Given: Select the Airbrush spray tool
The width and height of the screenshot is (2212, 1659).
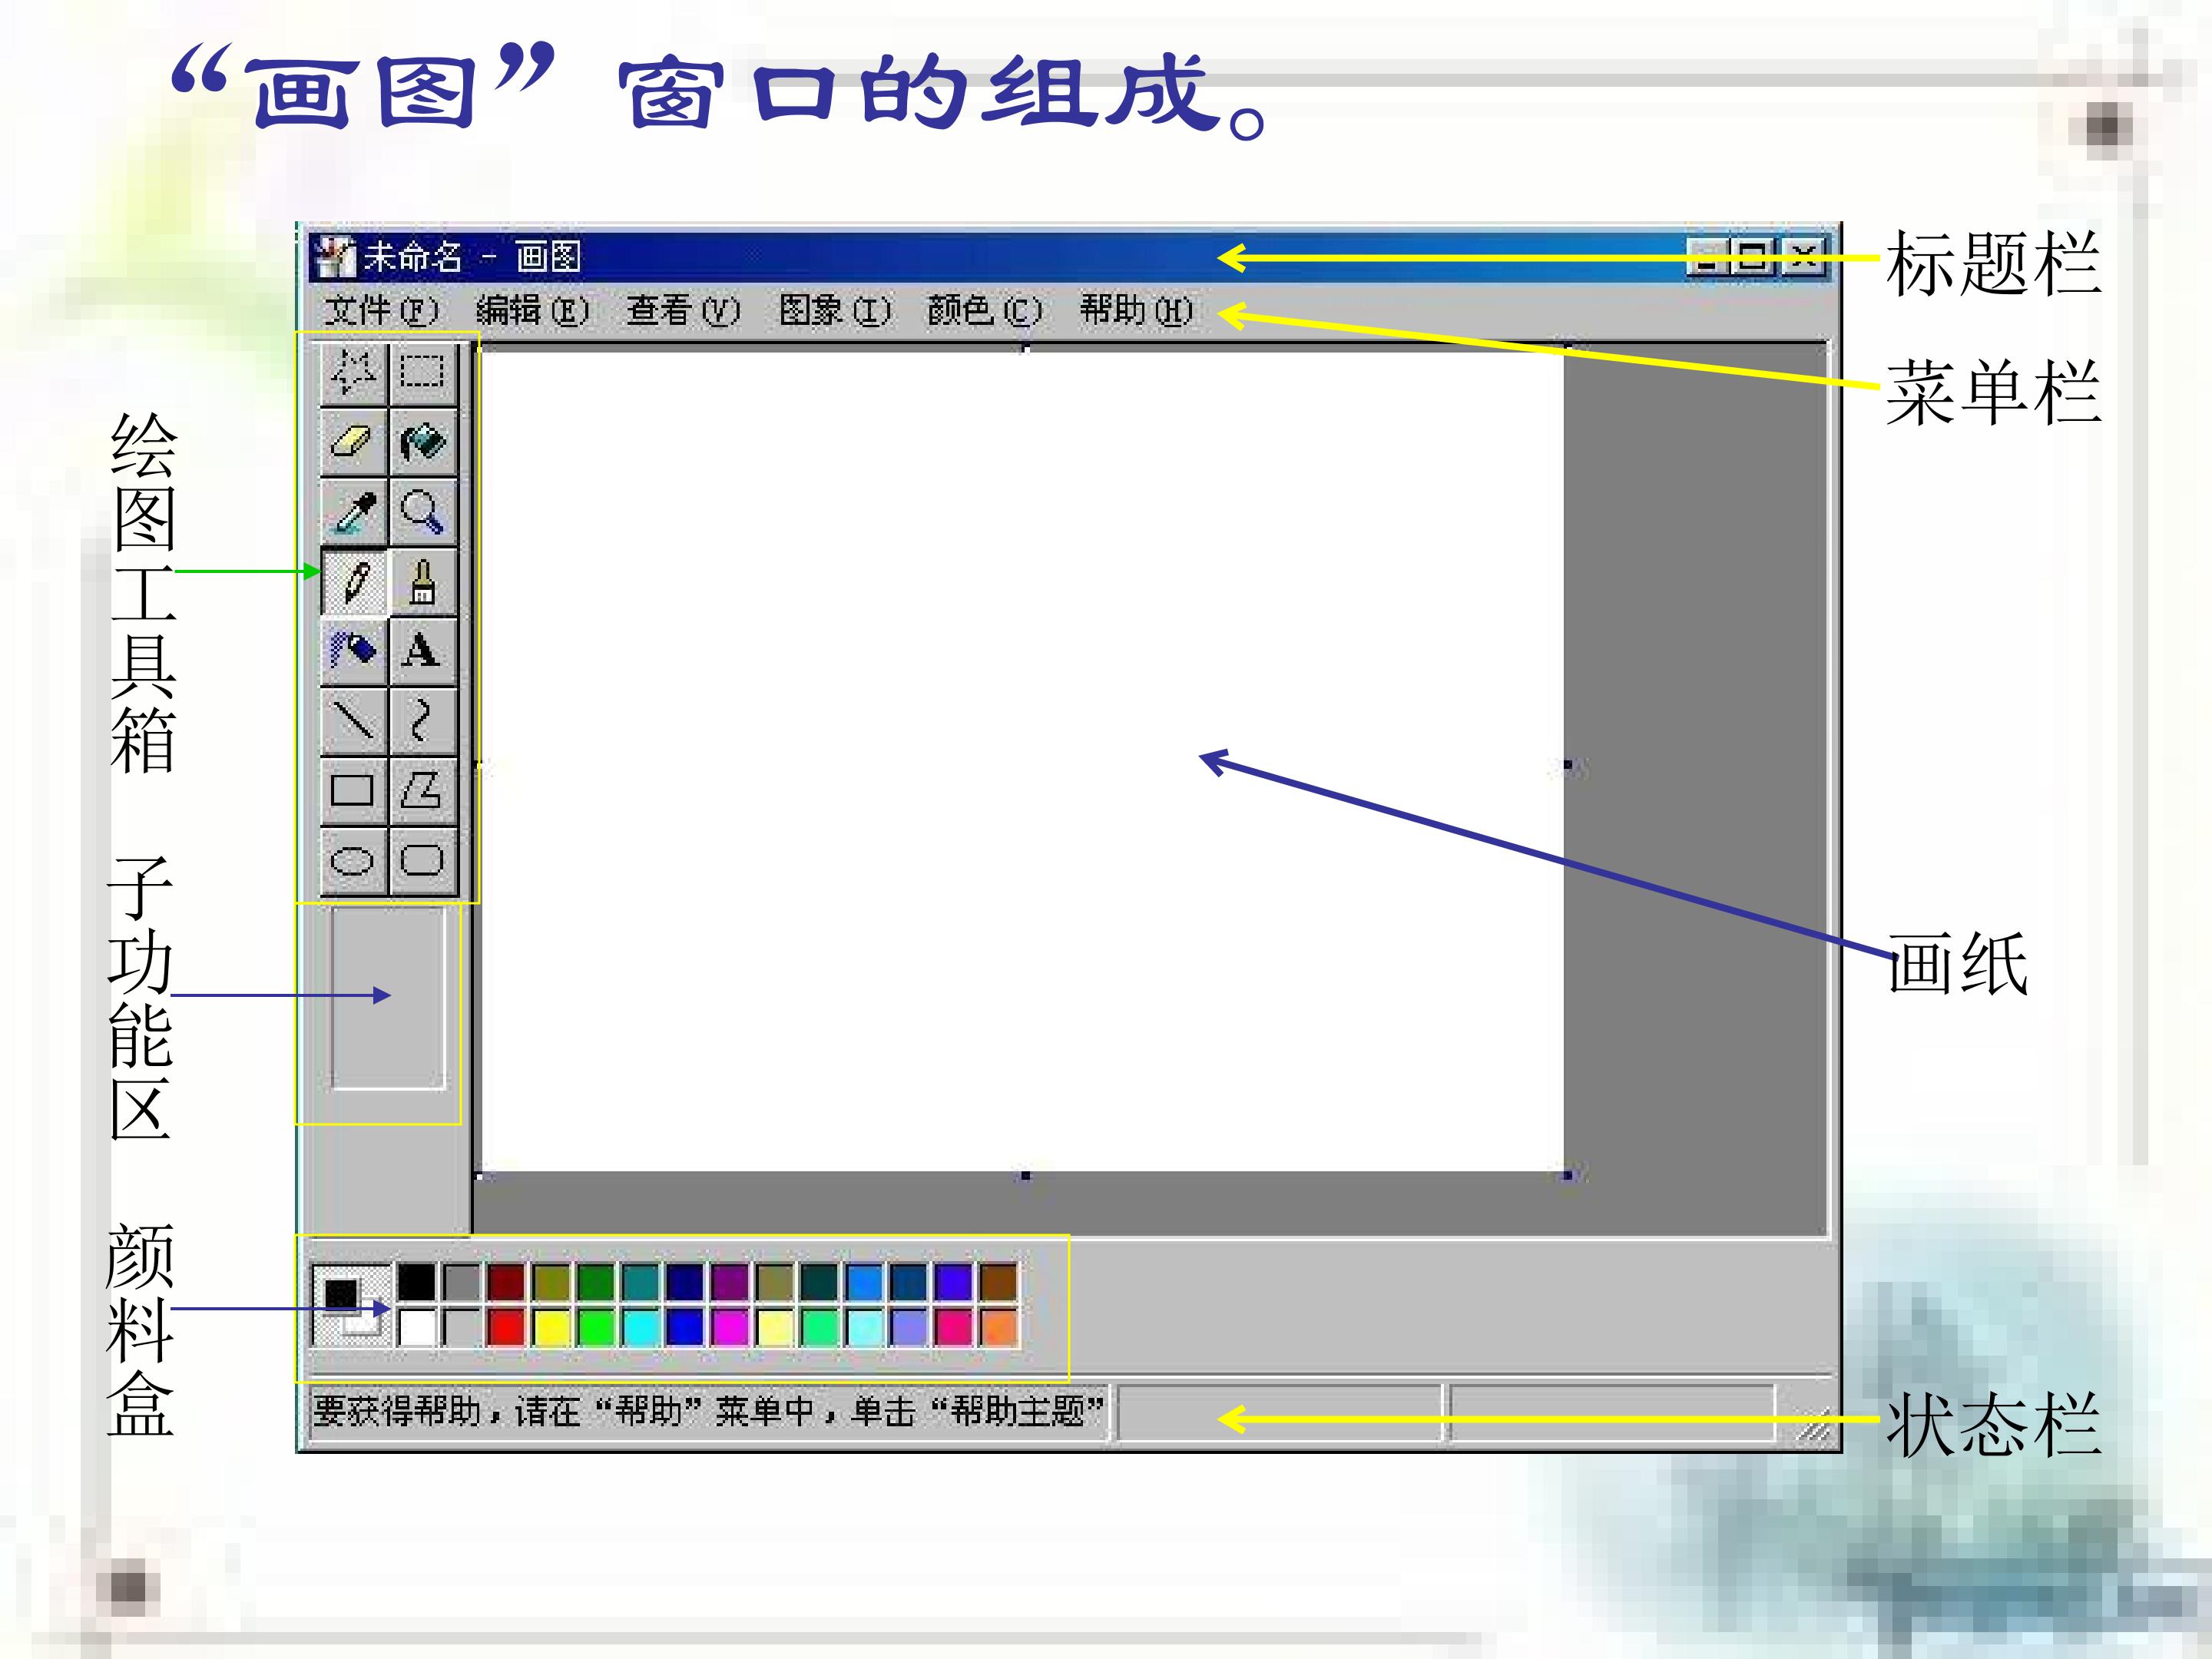Looking at the screenshot, I should point(353,651).
